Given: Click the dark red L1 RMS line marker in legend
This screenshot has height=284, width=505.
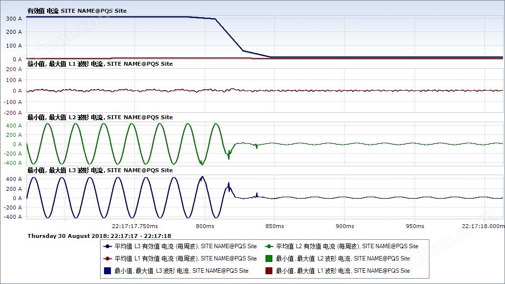Looking at the screenshot, I should 107,258.
